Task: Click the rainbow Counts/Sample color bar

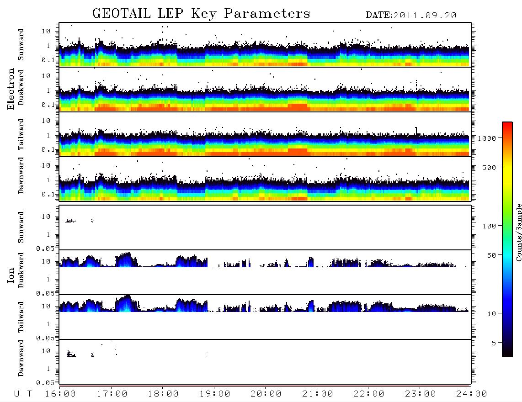Action: coord(507,240)
